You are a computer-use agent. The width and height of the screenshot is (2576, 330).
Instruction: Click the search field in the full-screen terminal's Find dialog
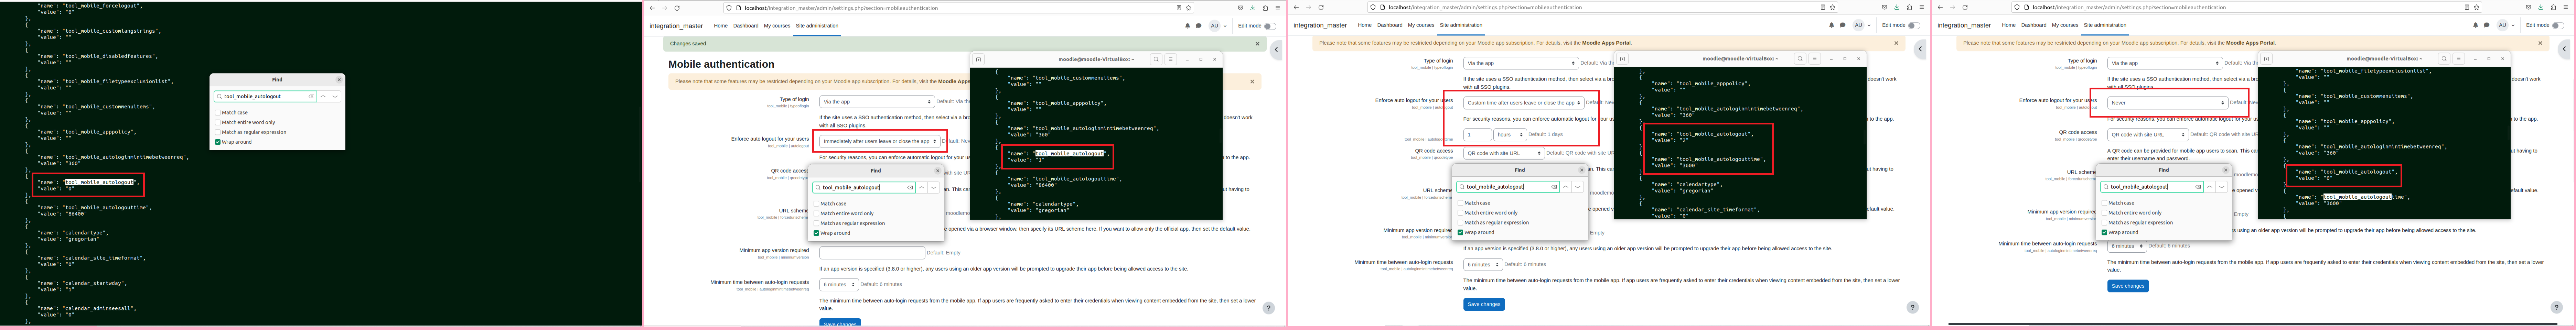(x=265, y=97)
